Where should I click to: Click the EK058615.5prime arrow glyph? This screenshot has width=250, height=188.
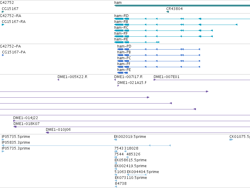[x=116, y=163]
